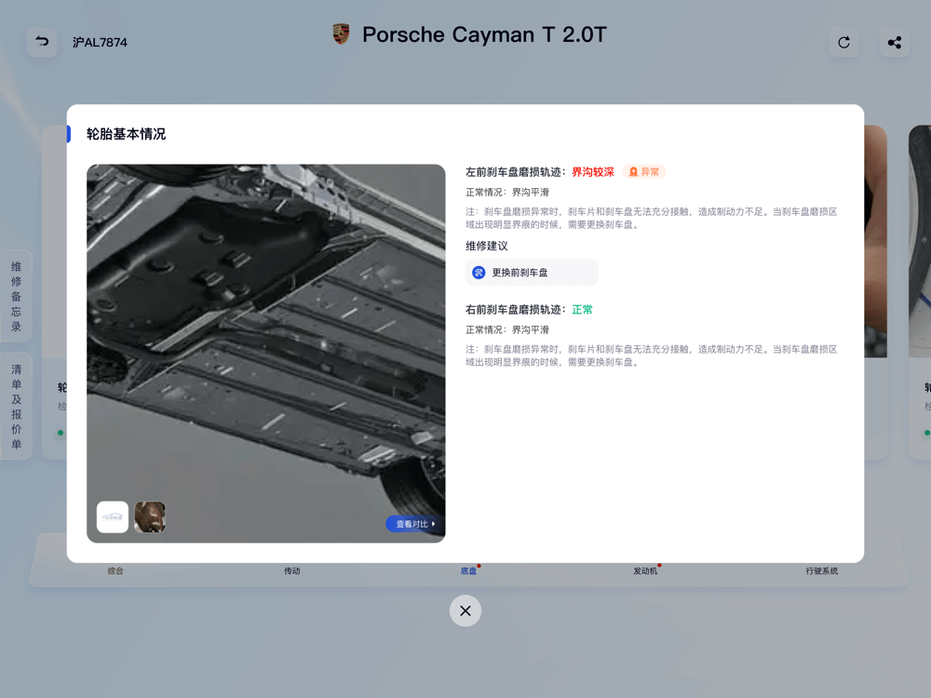
Task: Click the 维修建议 label
Action: (487, 246)
